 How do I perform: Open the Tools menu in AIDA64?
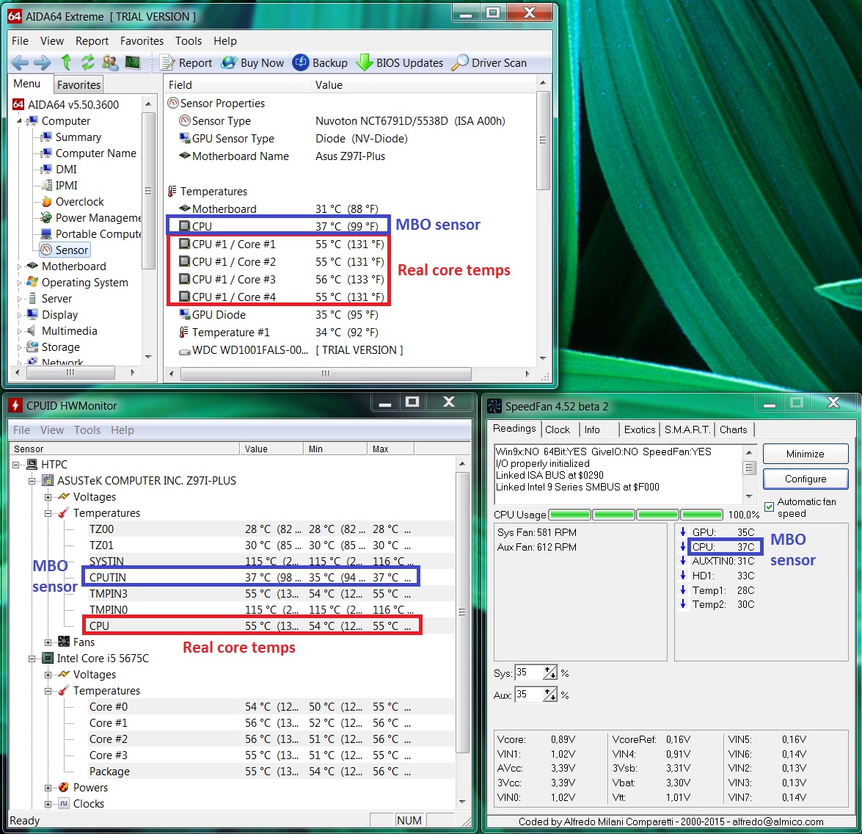189,40
